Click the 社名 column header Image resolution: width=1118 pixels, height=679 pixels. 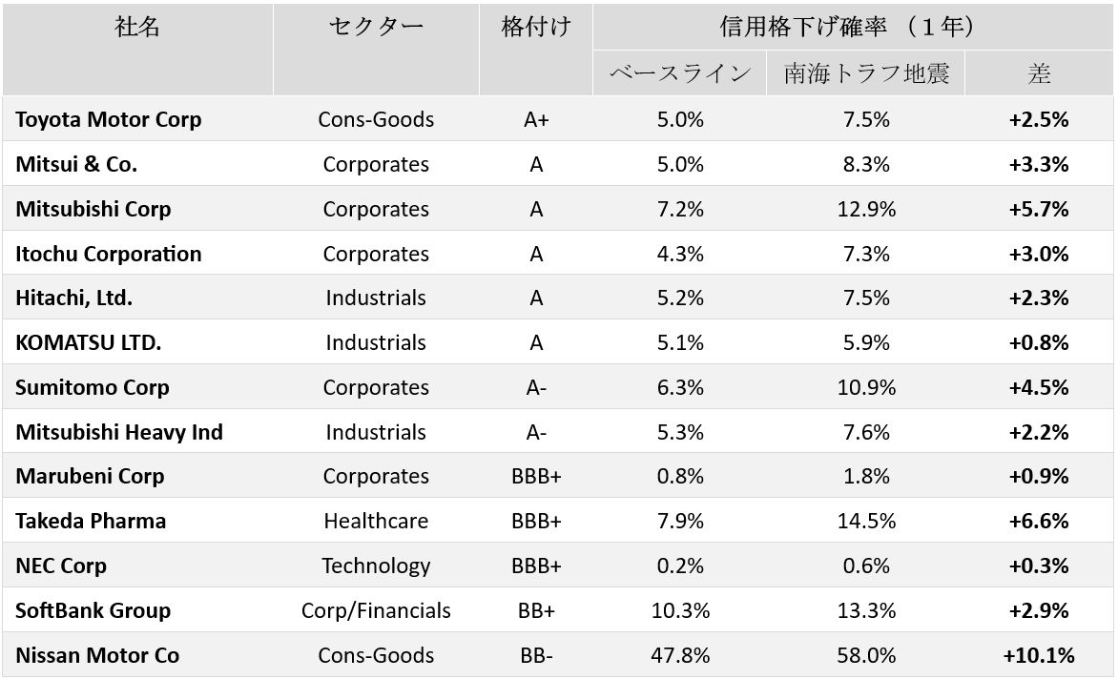pyautogui.click(x=137, y=28)
